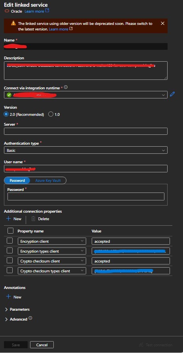Edit Crypto checksum types client value field

click(x=131, y=271)
